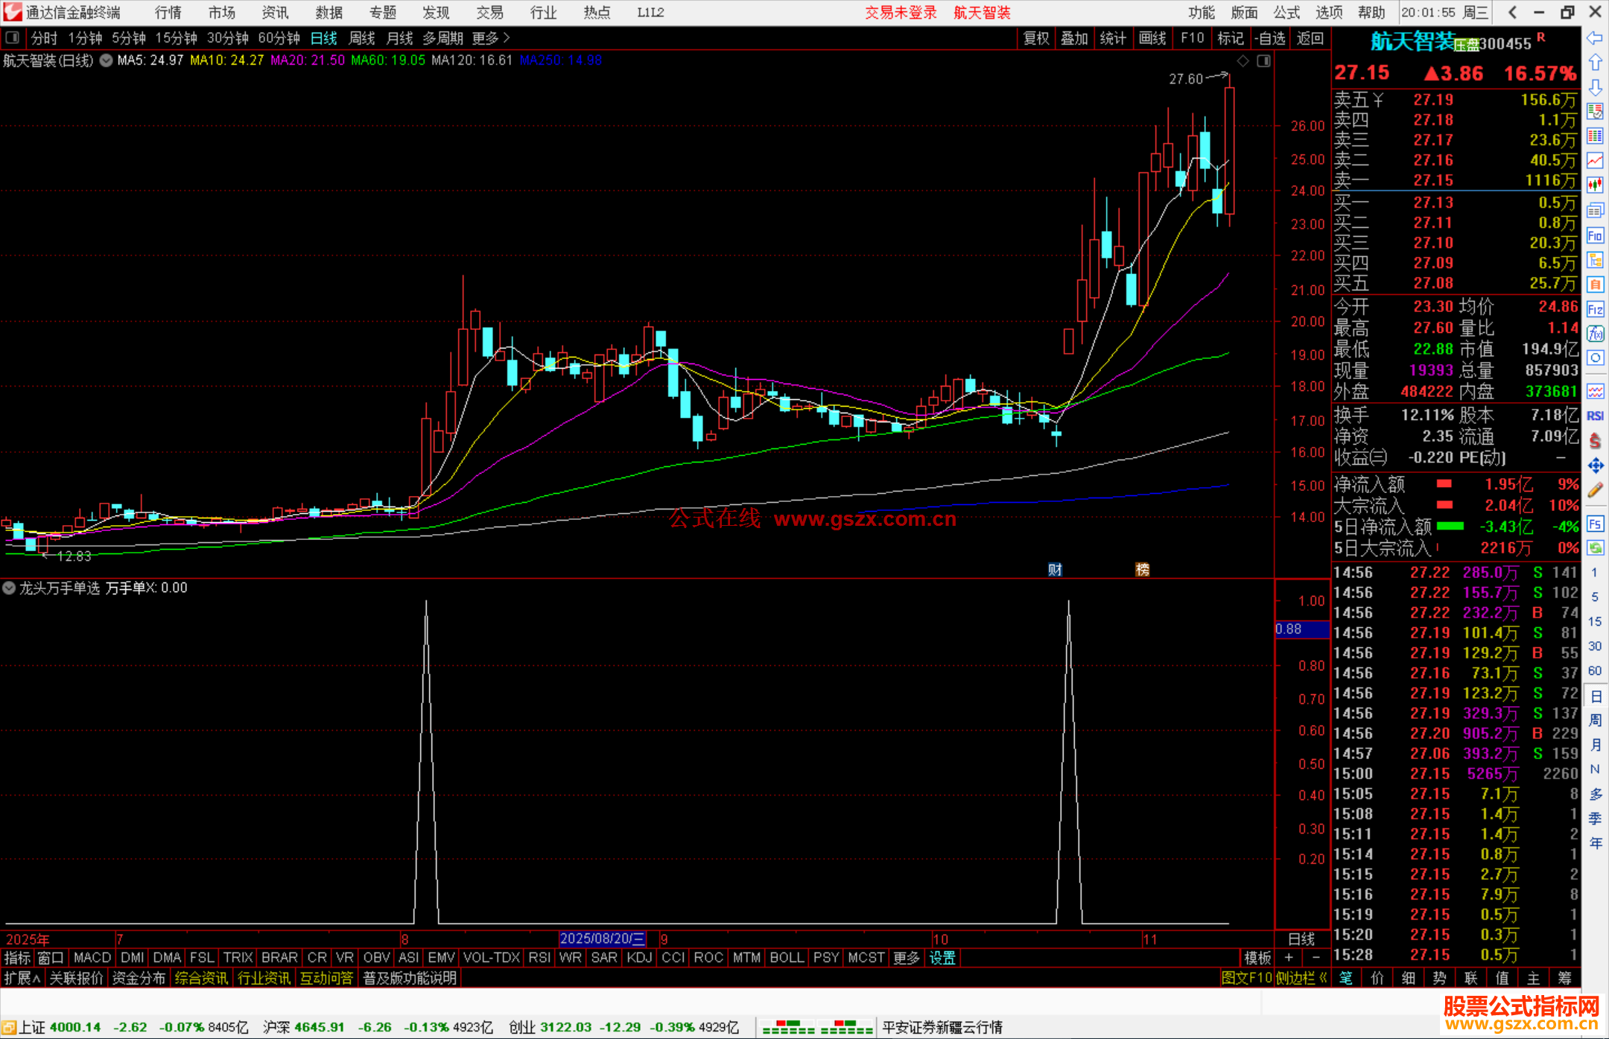Click the F10 info sidebar icon

pyautogui.click(x=1594, y=236)
